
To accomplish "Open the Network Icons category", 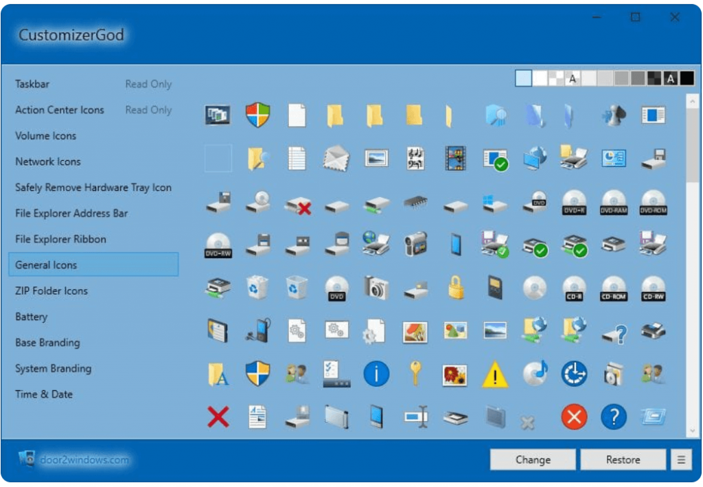I will (48, 161).
